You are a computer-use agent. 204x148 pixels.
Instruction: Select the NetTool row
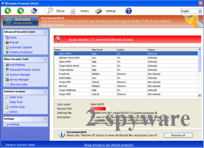126,86
